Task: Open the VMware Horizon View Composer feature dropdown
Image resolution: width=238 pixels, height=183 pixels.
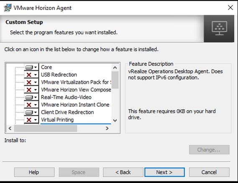Action: [x=31, y=90]
